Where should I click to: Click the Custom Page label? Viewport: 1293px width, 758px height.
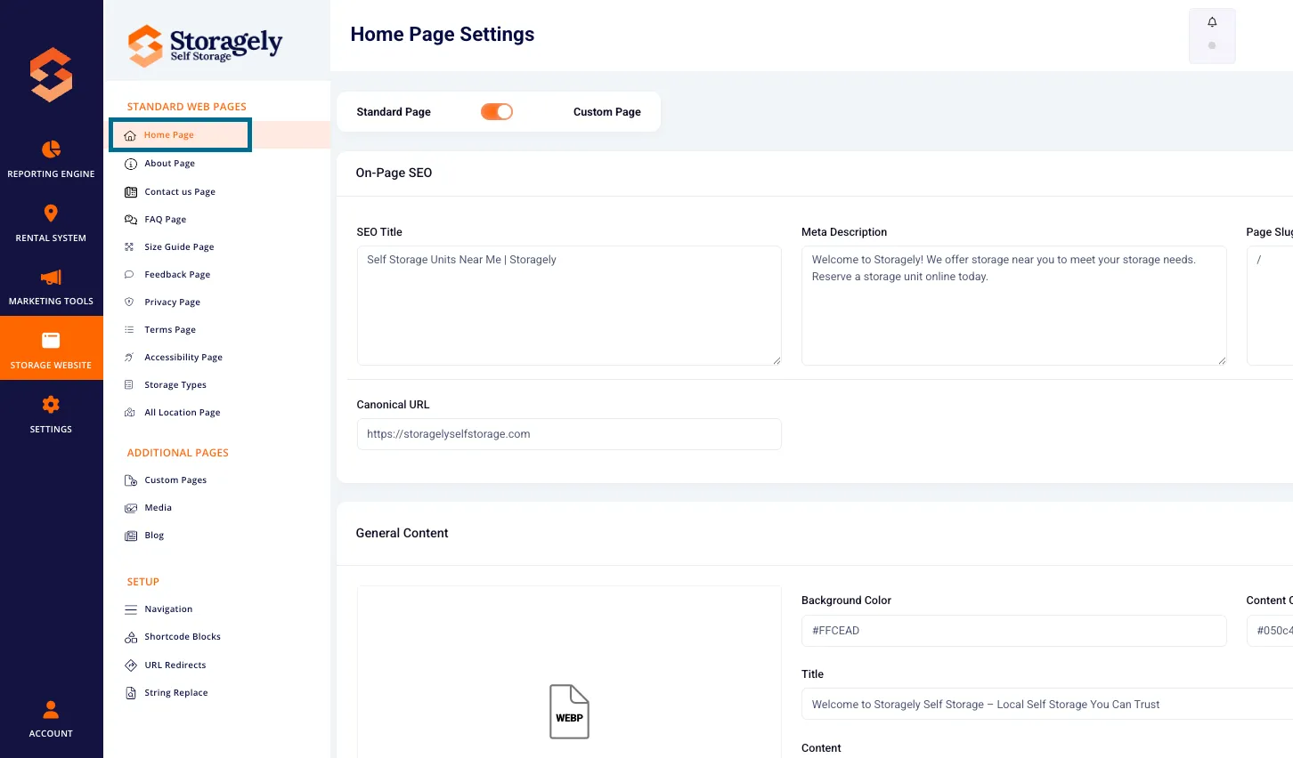(x=607, y=112)
